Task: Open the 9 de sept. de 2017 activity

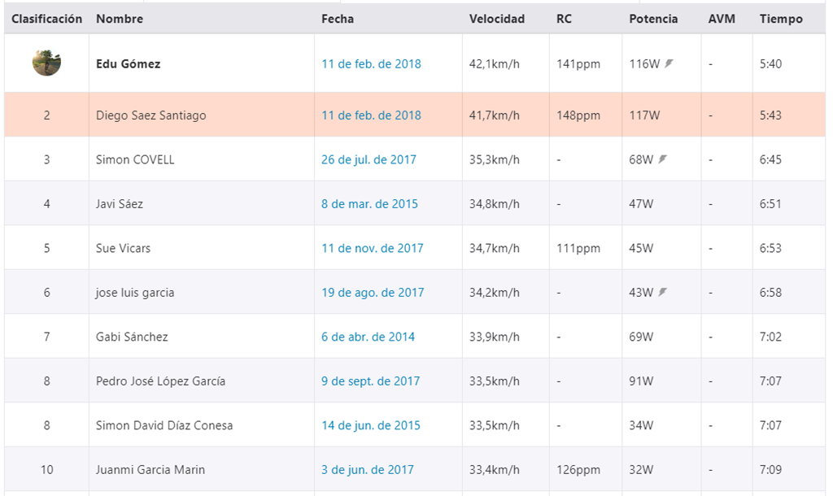Action: tap(370, 381)
